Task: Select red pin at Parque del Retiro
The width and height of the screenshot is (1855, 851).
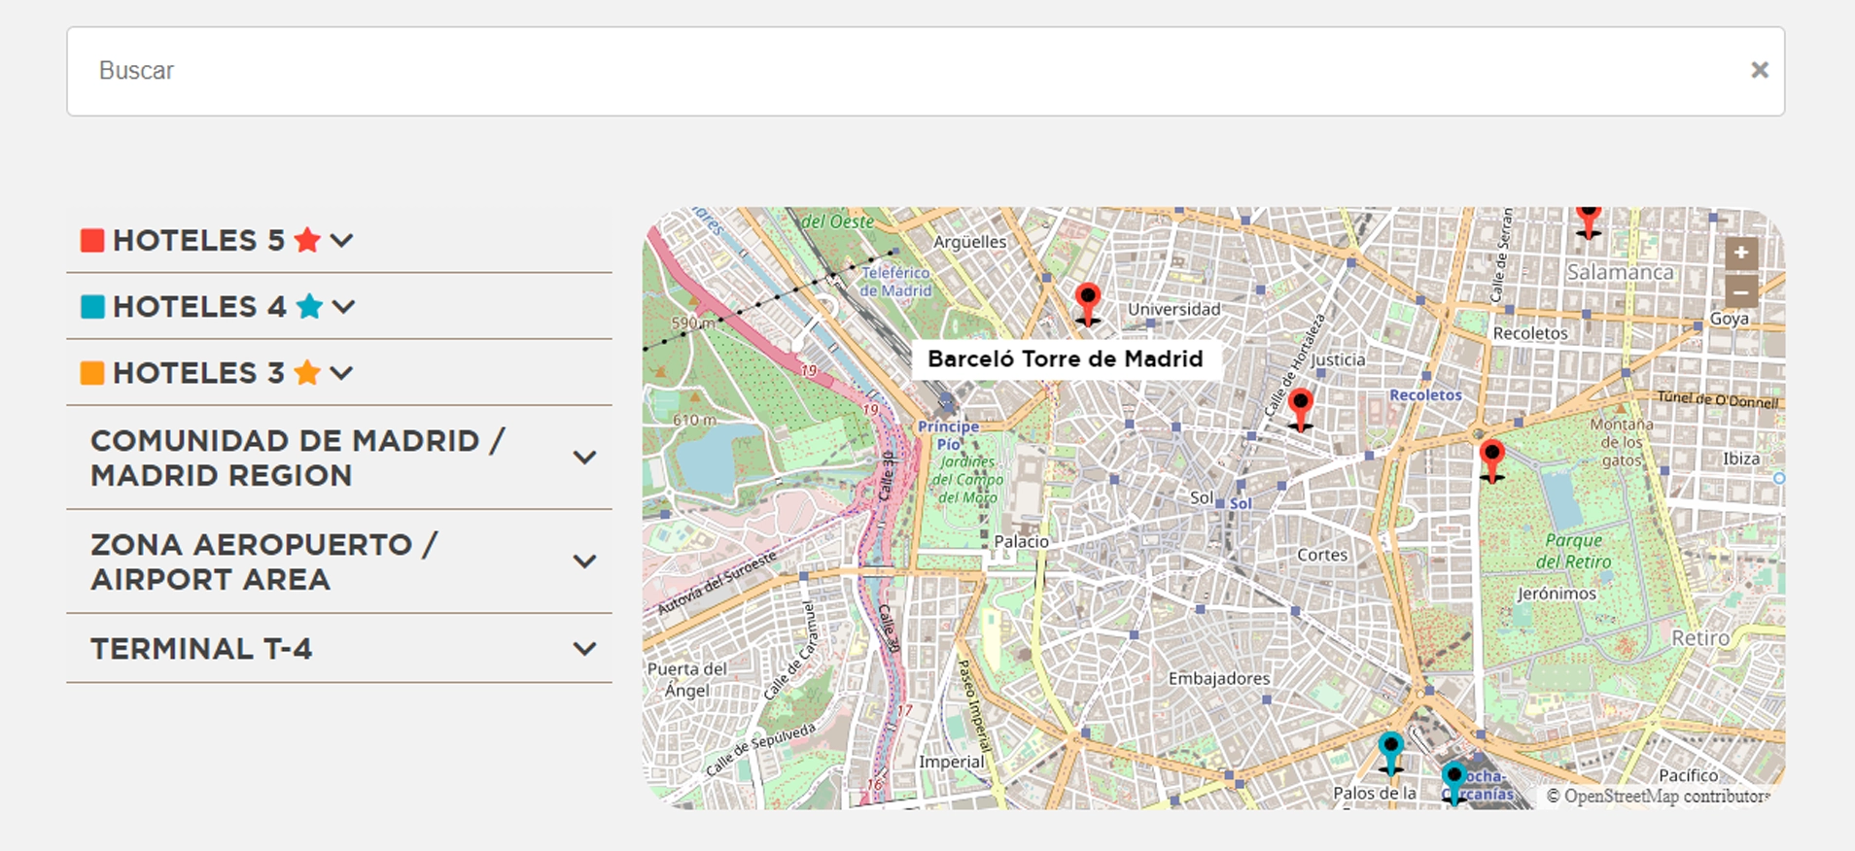Action: [1491, 459]
